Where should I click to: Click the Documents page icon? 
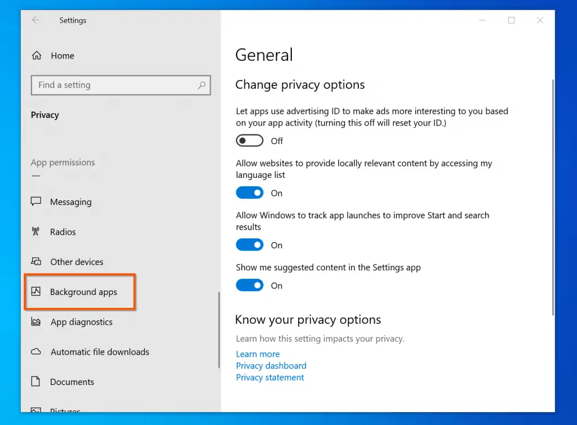tap(36, 382)
